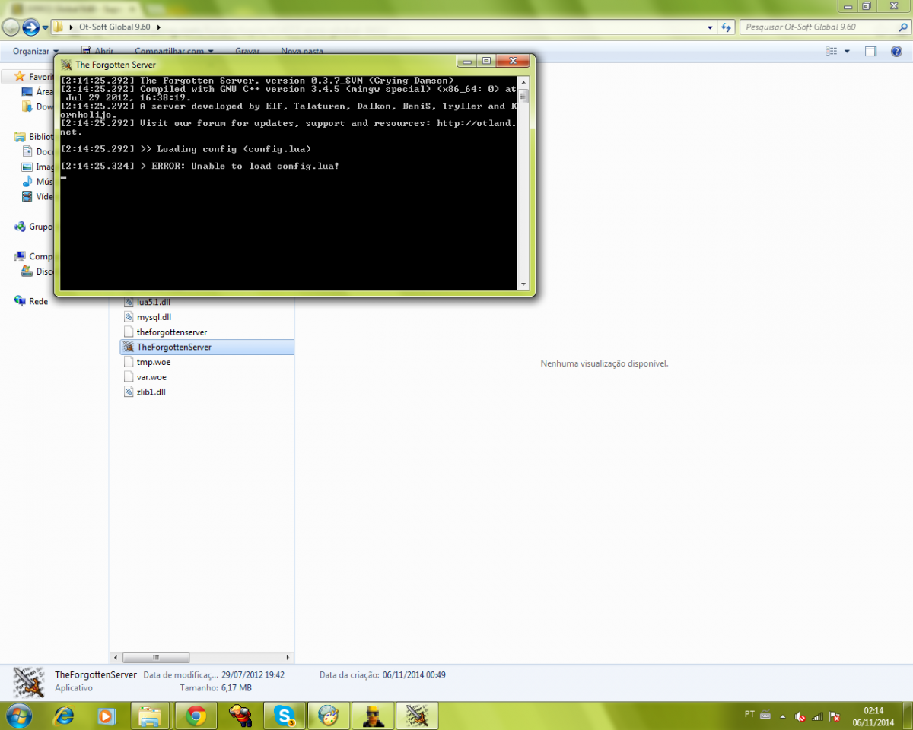Select the local disk item under Computador
This screenshot has width=913, height=730.
38,271
